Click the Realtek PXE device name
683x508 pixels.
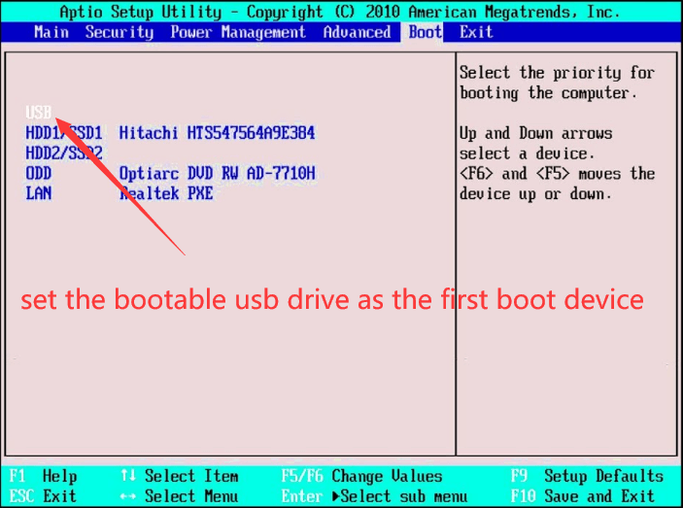[166, 194]
